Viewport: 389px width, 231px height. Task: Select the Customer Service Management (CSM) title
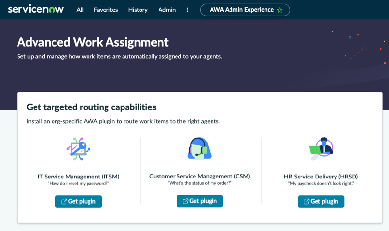pyautogui.click(x=200, y=176)
